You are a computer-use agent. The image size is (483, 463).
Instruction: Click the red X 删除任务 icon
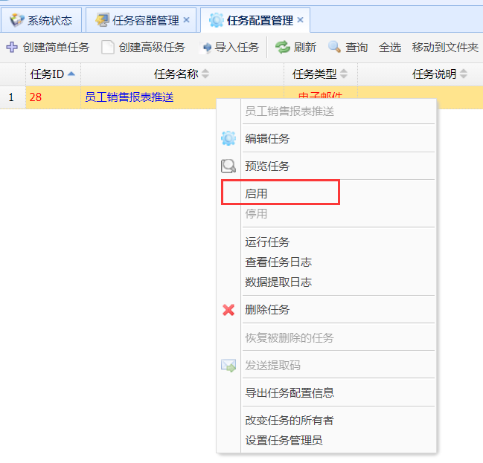tap(228, 310)
